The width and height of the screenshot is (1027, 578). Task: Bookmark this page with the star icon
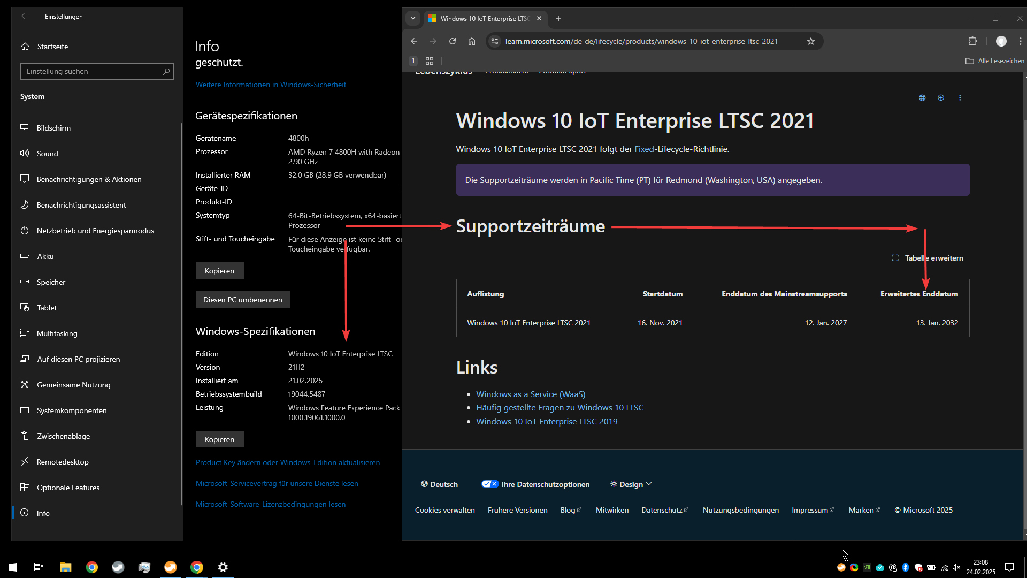[x=811, y=41]
